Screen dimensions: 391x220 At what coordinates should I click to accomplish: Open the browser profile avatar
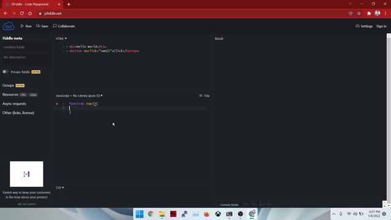[378, 13]
